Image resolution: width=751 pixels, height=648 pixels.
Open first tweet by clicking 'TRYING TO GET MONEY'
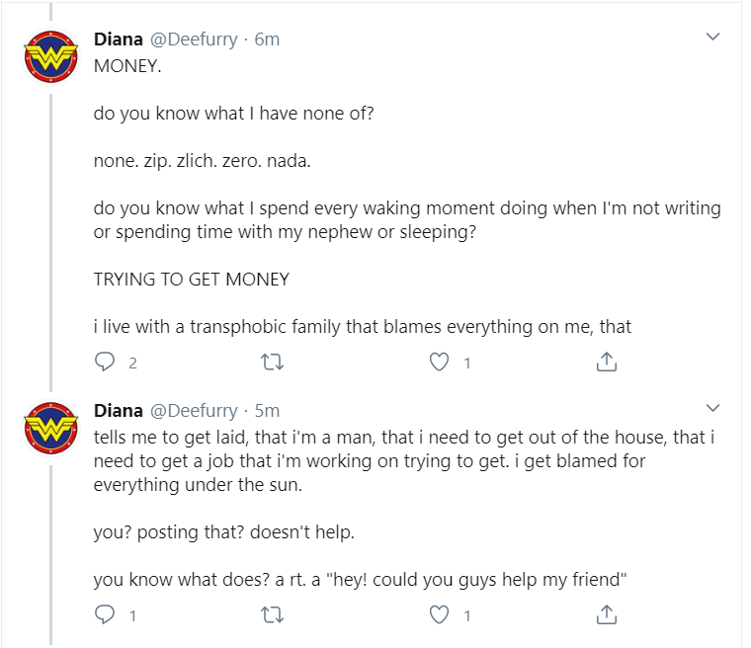[x=192, y=280]
